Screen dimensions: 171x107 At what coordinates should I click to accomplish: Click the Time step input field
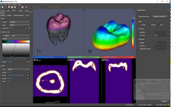pyautogui.click(x=160, y=35)
